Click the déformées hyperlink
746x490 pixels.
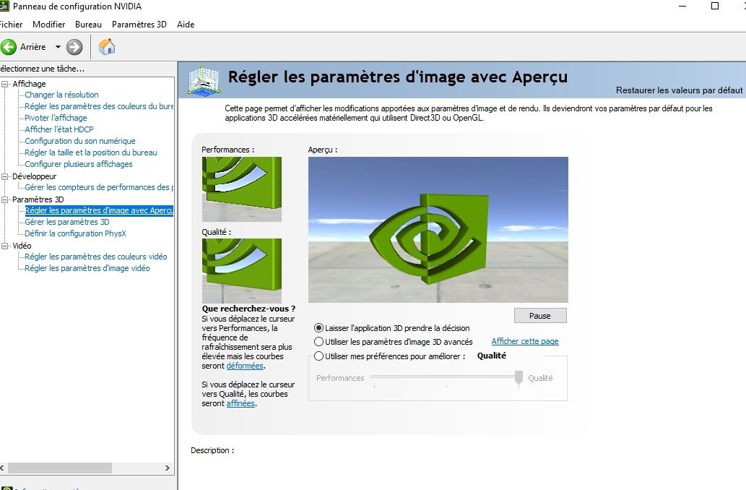coord(245,366)
